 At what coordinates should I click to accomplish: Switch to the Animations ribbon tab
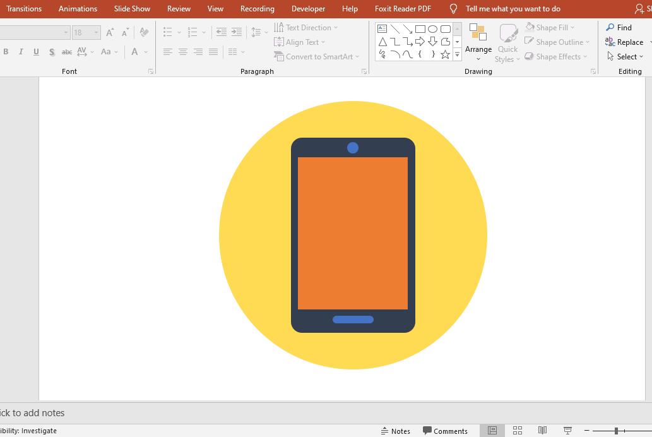78,8
